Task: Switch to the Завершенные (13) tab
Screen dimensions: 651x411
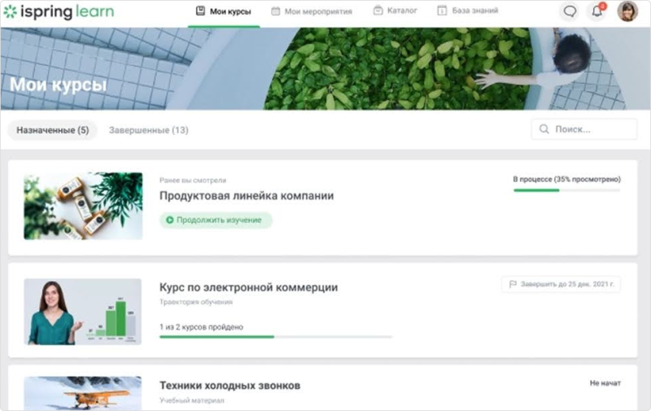Action: [148, 130]
